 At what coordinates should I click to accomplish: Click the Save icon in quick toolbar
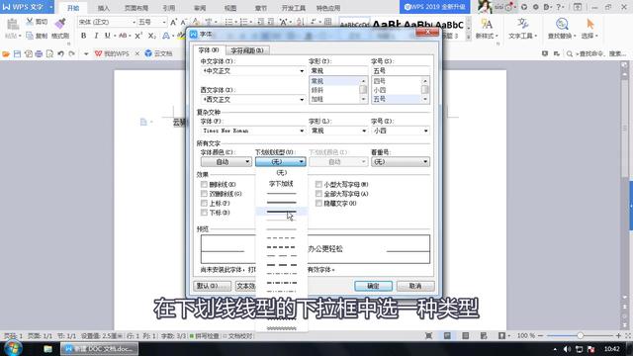[17, 53]
